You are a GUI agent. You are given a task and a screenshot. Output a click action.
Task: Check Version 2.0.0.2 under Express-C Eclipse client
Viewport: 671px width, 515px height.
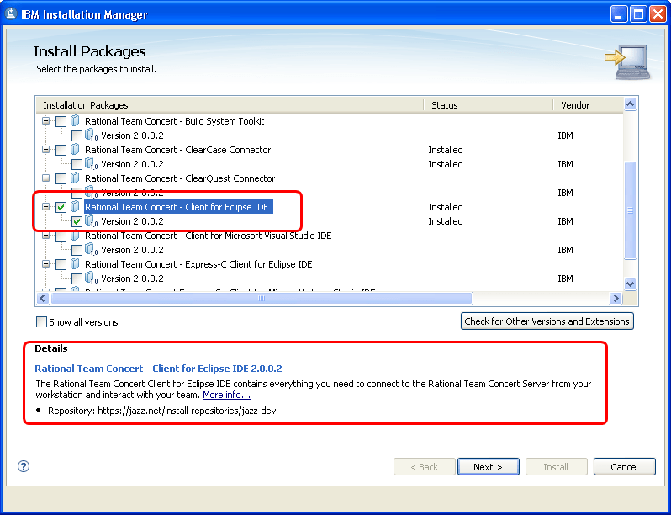coord(77,279)
